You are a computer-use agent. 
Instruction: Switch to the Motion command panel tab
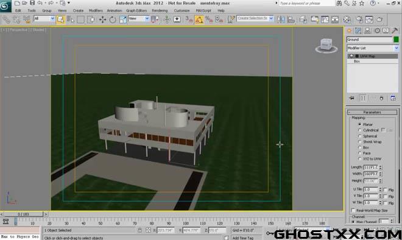[377, 31]
